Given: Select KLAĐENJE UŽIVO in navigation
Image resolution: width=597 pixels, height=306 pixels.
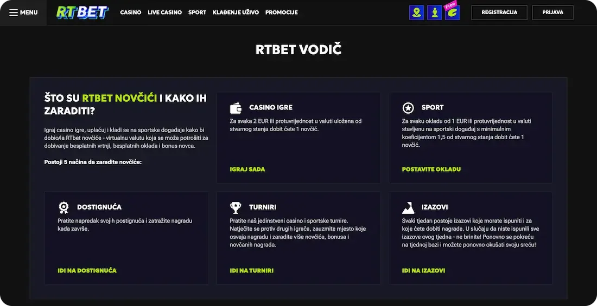Looking at the screenshot, I should tap(236, 12).
